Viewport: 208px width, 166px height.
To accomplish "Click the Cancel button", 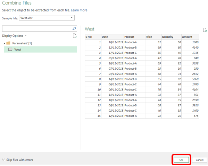I will [x=199, y=160].
